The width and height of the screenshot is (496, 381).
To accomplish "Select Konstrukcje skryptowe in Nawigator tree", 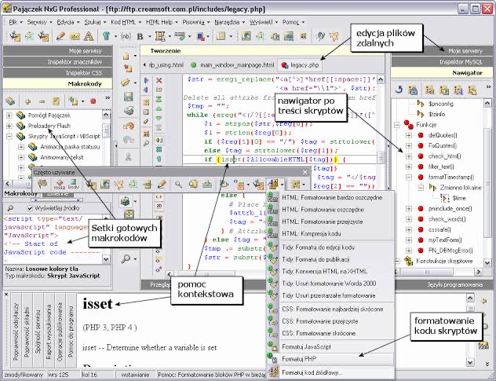I will point(443,261).
